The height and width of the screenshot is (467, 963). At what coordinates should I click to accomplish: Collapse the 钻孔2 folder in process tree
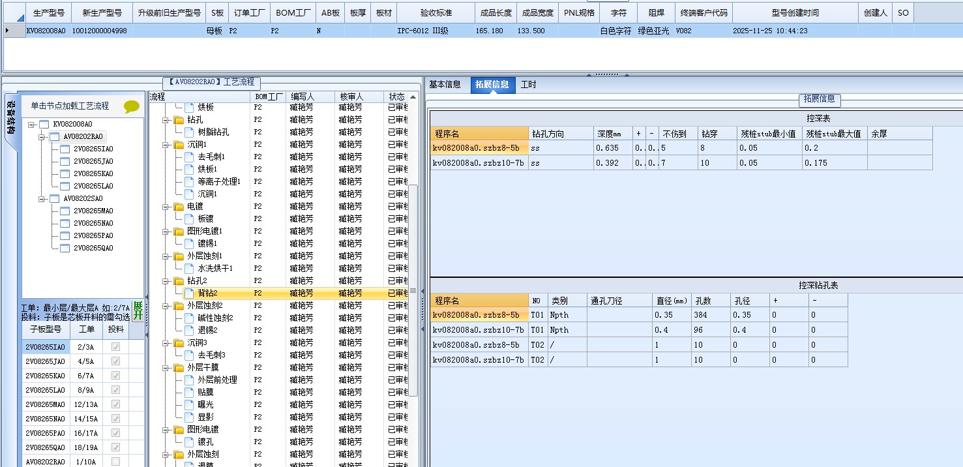coord(166,281)
